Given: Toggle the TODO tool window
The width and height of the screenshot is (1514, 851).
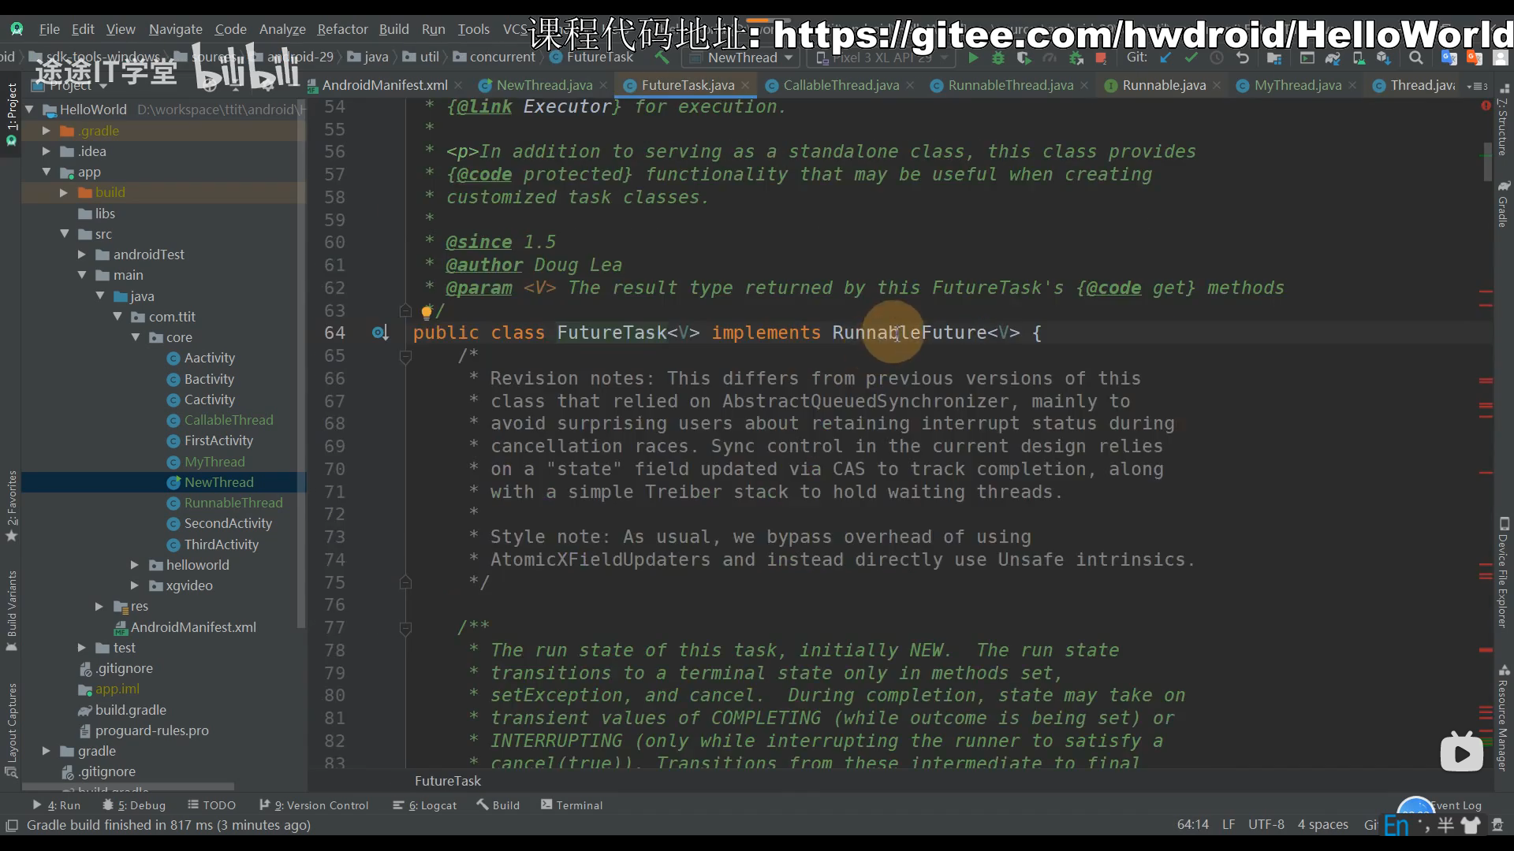Looking at the screenshot, I should coord(211,805).
